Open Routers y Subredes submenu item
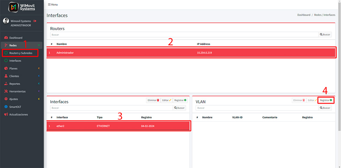Image resolution: width=341 pixels, height=168 pixels. point(20,53)
